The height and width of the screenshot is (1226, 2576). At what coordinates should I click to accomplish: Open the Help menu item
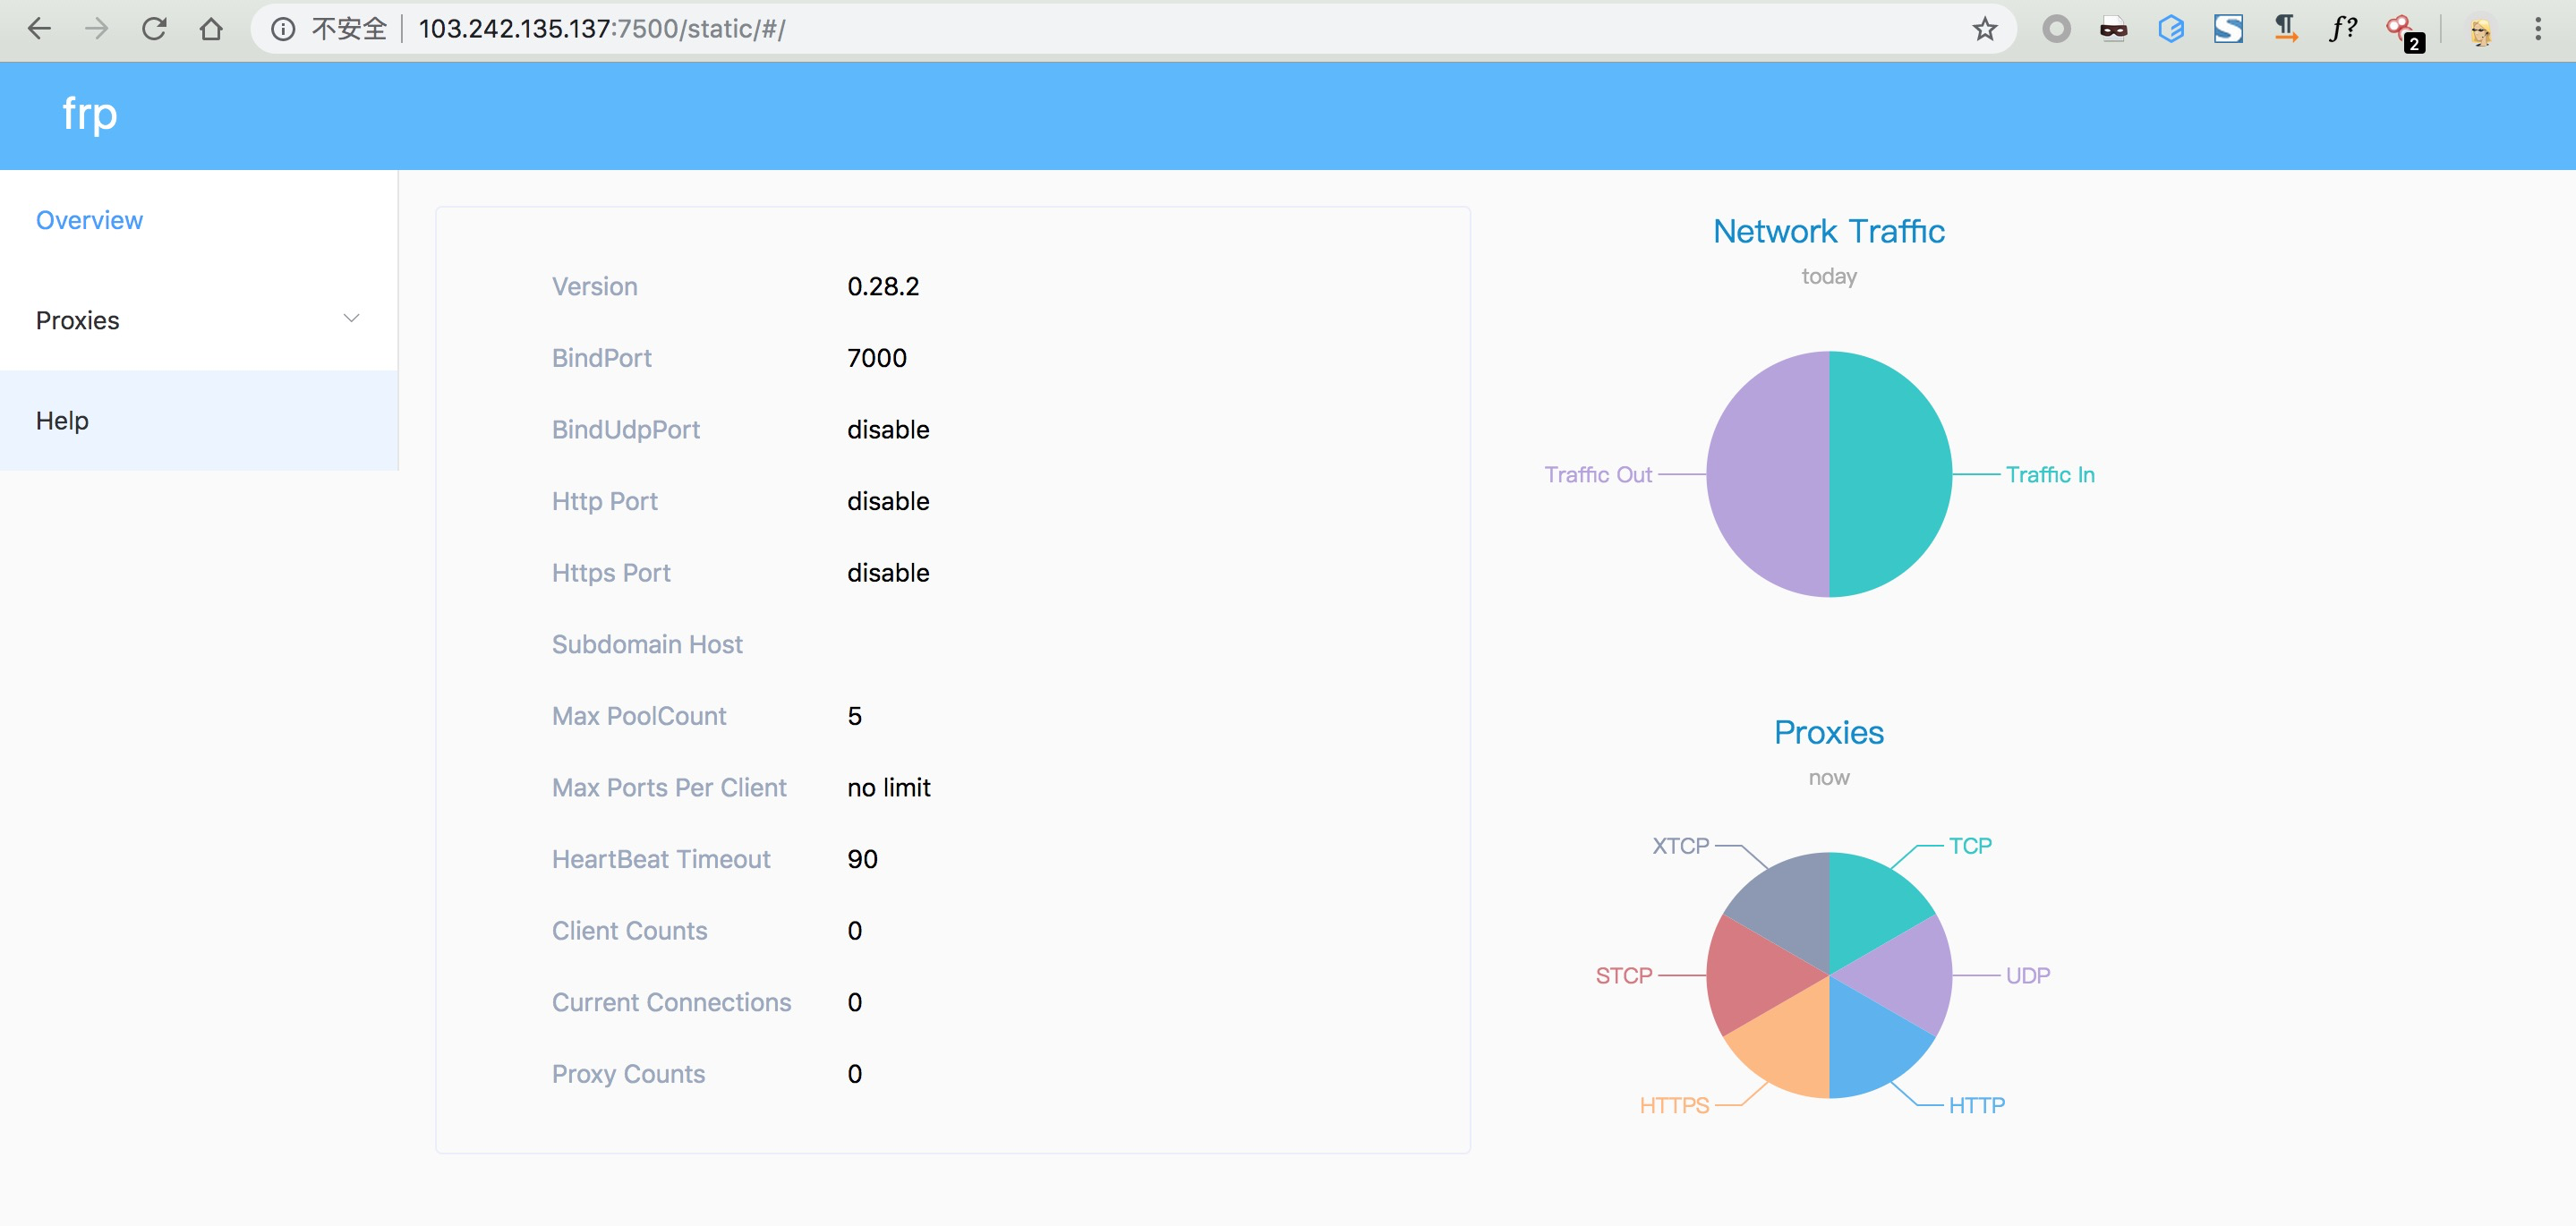coord(62,421)
